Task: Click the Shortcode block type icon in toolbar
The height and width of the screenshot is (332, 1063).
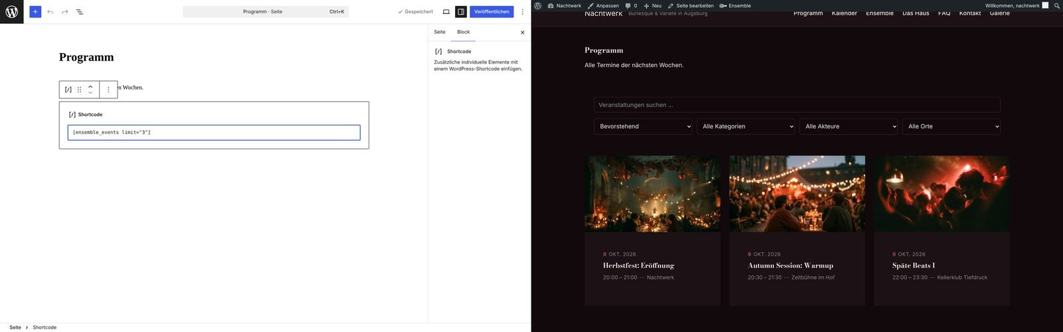Action: 68,90
